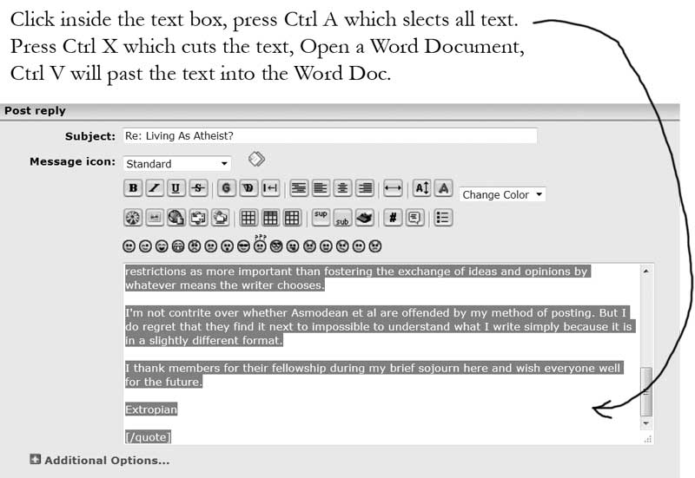Toggle strikethrough formatting button
This screenshot has height=478, width=695.
pos(198,187)
